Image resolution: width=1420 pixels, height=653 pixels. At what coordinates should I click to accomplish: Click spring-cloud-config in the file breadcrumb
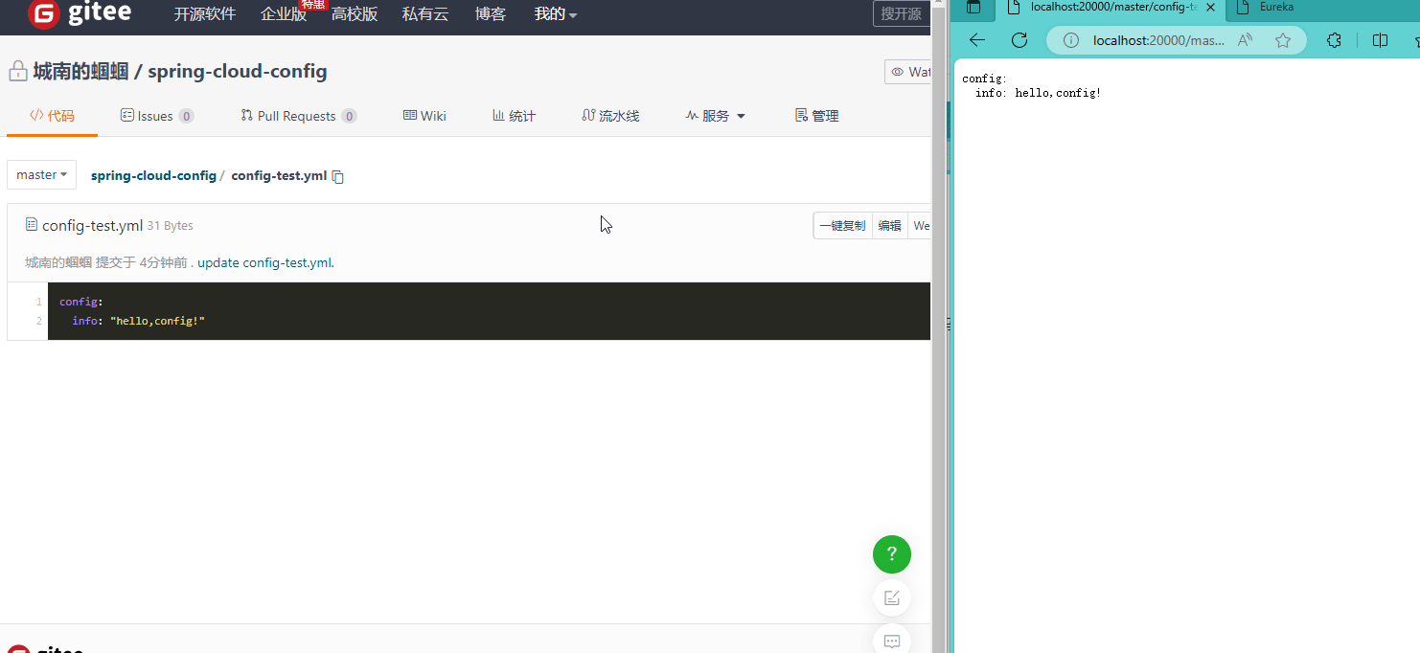(x=153, y=175)
